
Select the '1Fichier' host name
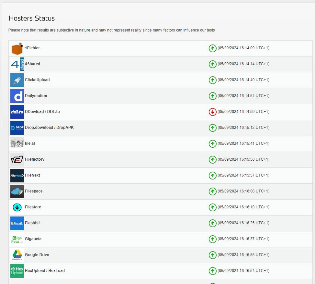tap(32, 48)
